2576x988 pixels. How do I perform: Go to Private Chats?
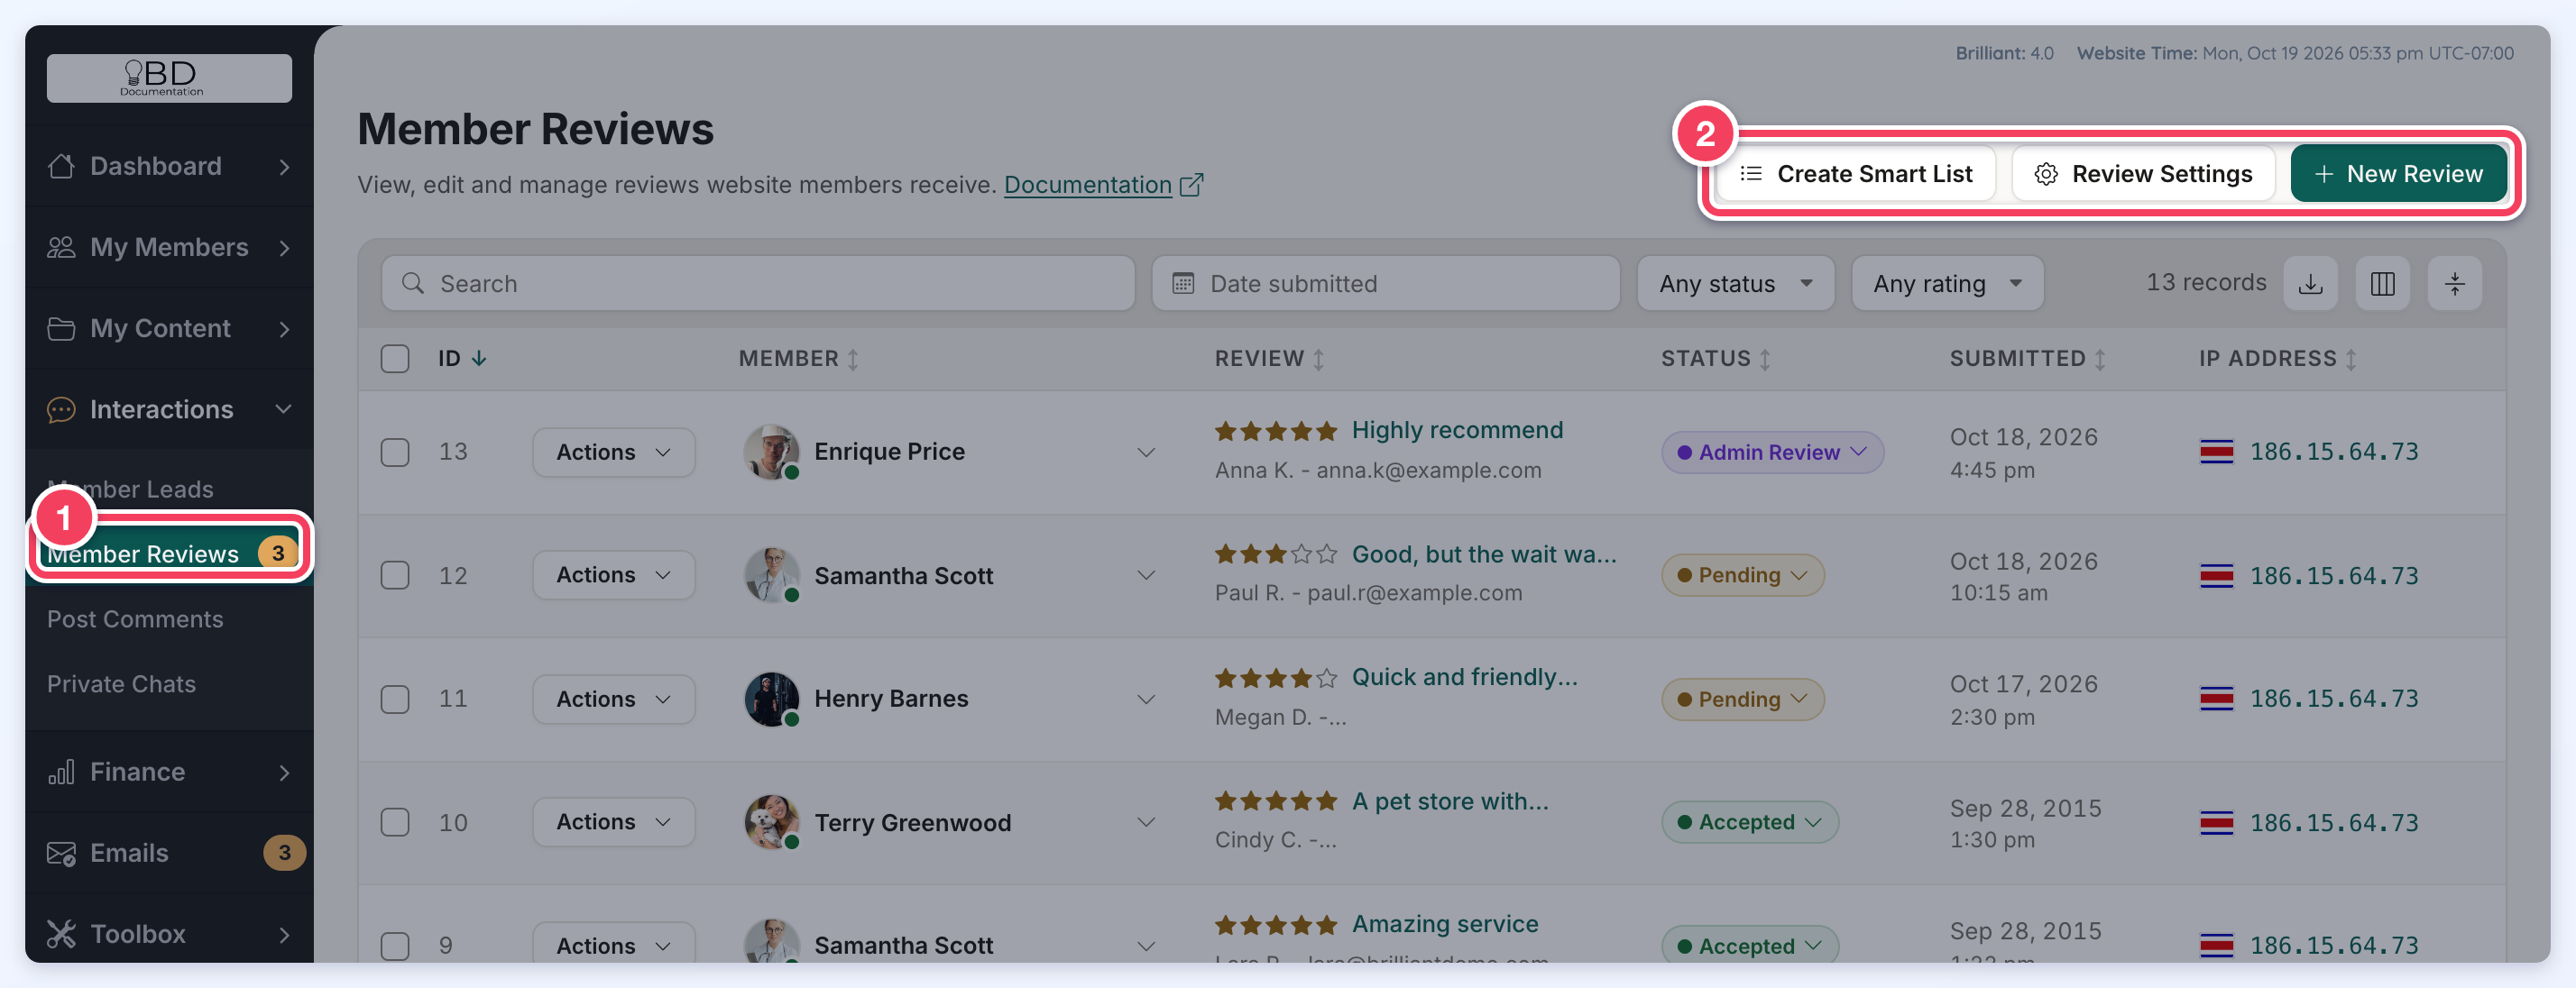coord(121,684)
